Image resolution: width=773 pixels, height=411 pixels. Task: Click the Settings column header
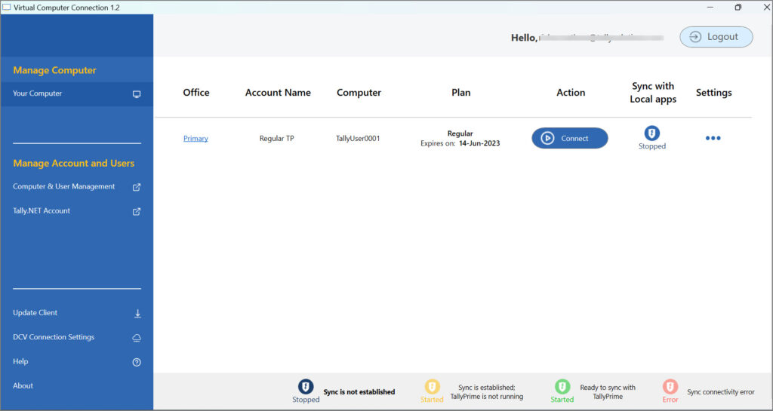[x=714, y=93]
